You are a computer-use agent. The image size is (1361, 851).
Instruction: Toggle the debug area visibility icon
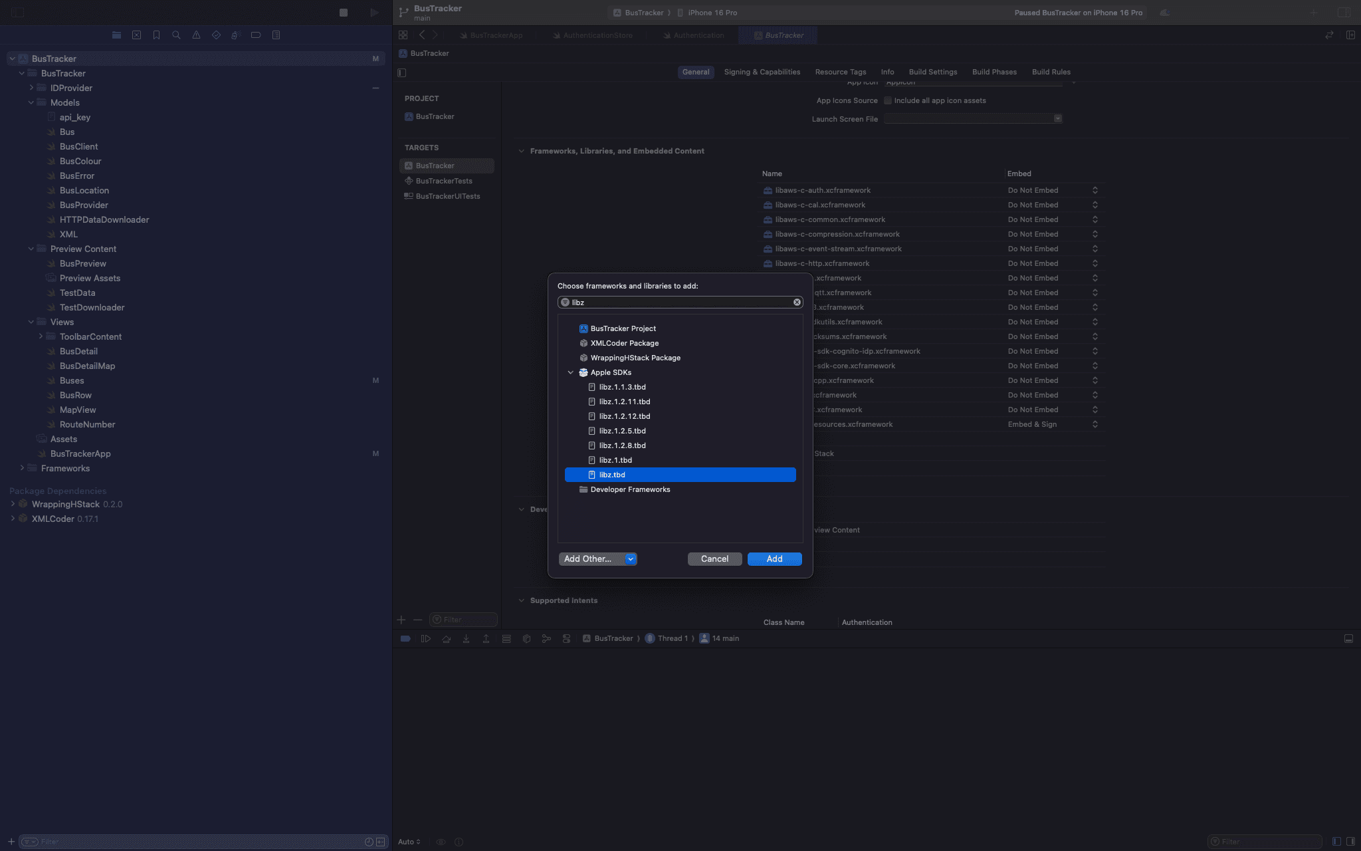(1348, 639)
